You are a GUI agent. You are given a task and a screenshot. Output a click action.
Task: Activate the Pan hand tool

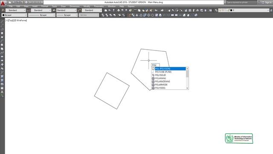point(169,10)
